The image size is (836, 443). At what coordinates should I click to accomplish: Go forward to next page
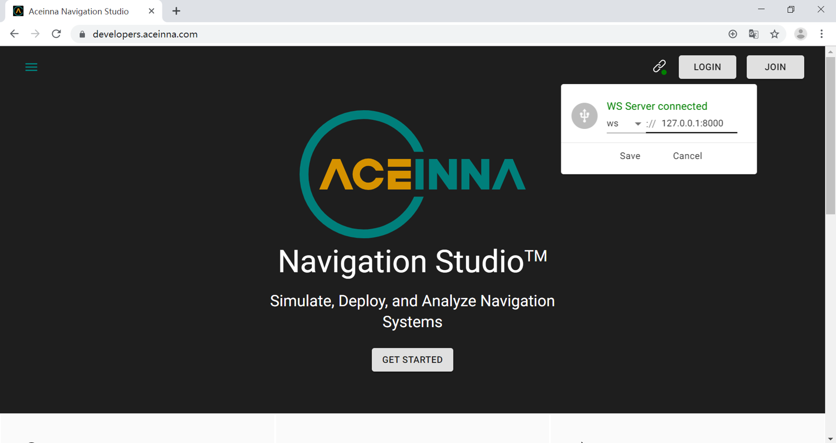(35, 34)
